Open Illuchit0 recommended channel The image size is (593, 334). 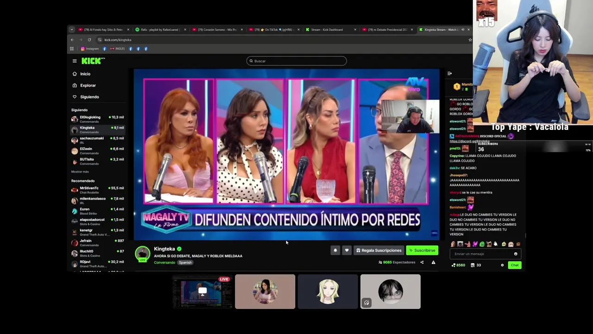click(97, 253)
